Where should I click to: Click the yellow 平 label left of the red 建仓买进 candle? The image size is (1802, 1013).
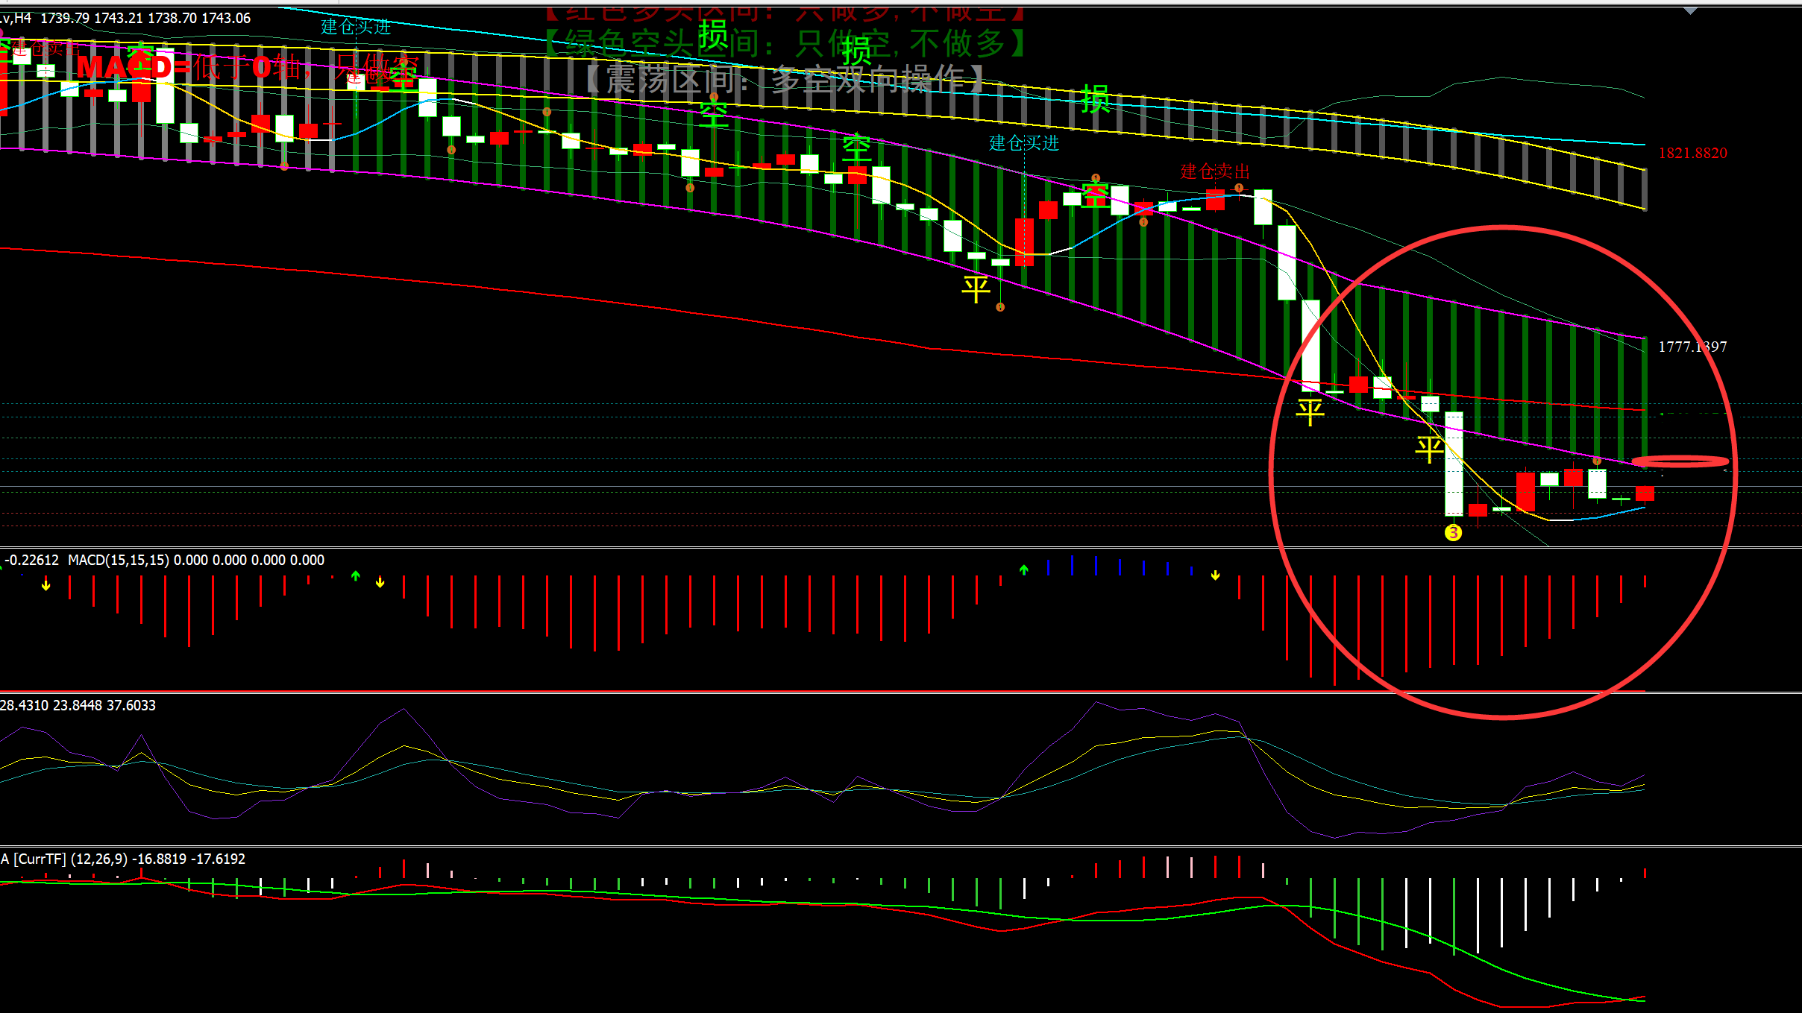[x=976, y=288]
